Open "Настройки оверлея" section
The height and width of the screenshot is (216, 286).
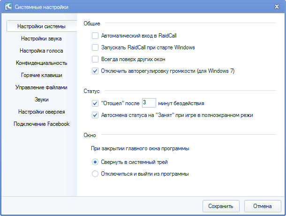(x=41, y=112)
